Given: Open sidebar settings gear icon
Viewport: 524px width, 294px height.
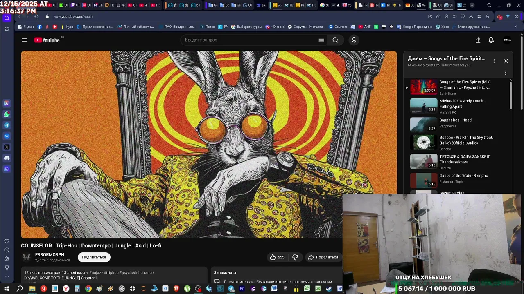Looking at the screenshot, I should 7,259.
